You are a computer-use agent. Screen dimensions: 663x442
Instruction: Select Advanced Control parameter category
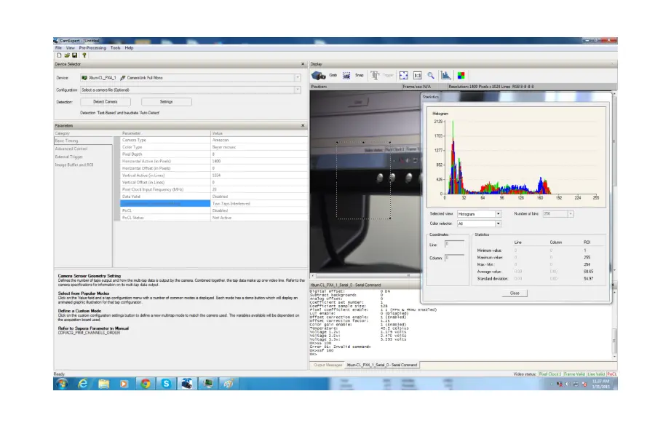pos(71,149)
